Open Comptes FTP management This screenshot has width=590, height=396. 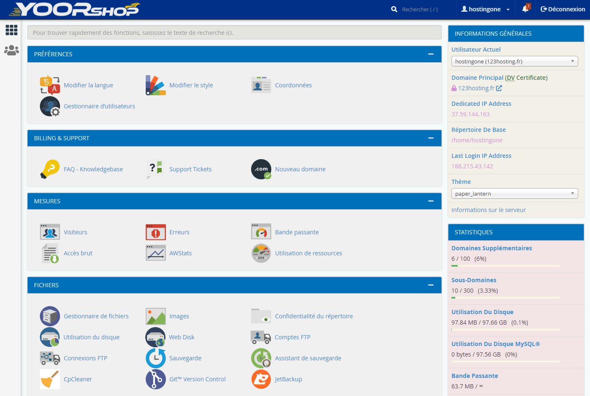pyautogui.click(x=292, y=337)
